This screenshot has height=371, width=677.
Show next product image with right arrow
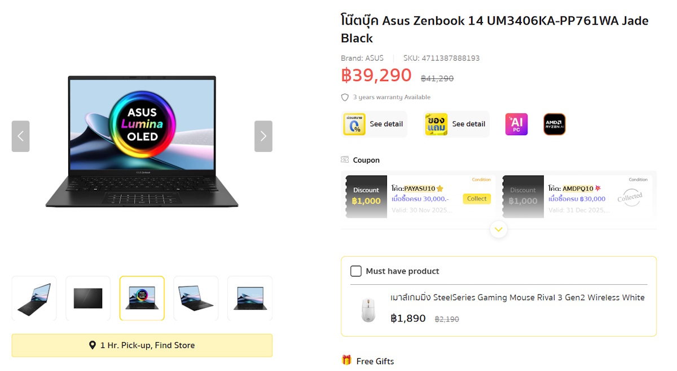(263, 136)
